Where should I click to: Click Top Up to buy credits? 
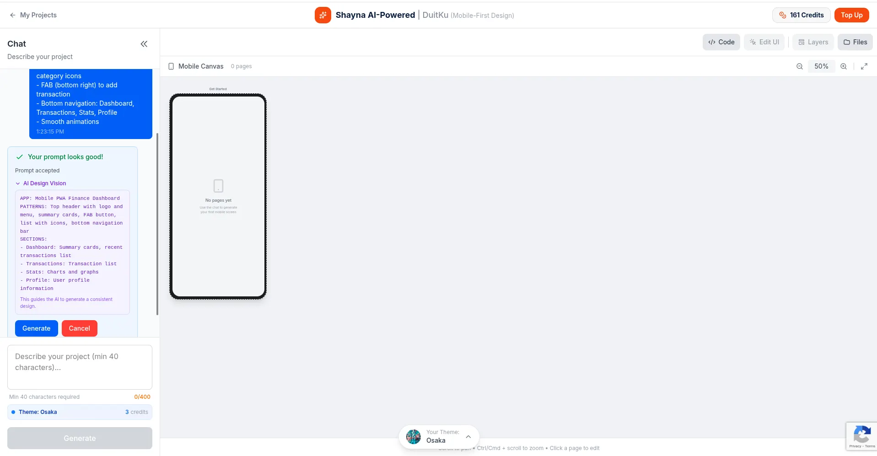coord(851,15)
